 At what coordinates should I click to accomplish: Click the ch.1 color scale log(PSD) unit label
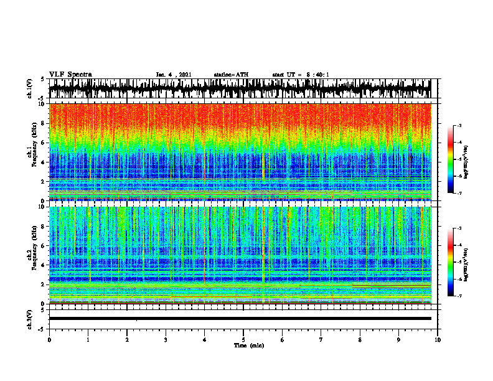[467, 162]
